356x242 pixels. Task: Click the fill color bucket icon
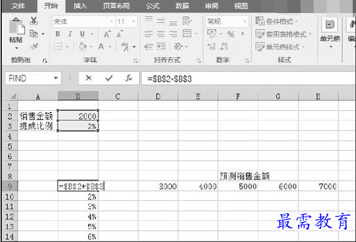(x=82, y=46)
